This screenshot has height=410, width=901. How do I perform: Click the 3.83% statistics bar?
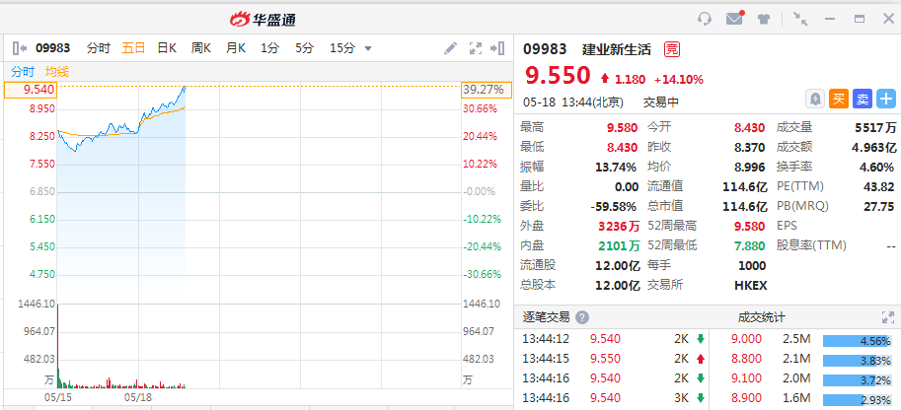coord(857,361)
